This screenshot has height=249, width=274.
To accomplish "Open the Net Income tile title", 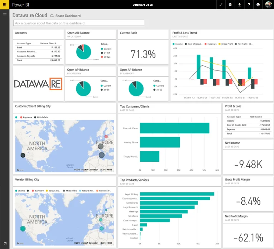I will click(x=232, y=143).
